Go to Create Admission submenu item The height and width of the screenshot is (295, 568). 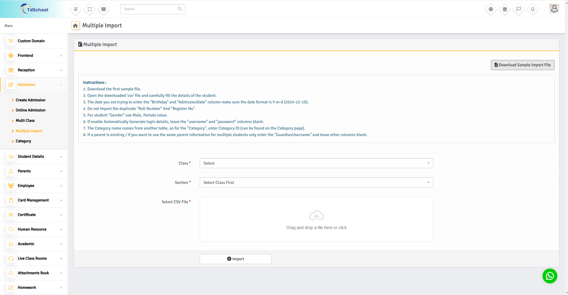pyautogui.click(x=31, y=100)
